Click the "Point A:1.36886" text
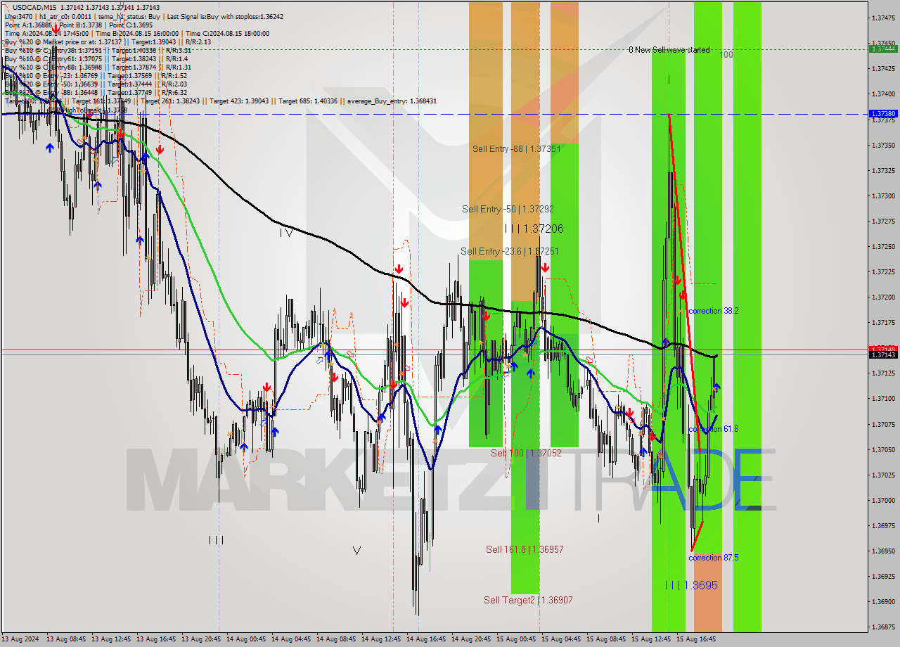 click(30, 25)
